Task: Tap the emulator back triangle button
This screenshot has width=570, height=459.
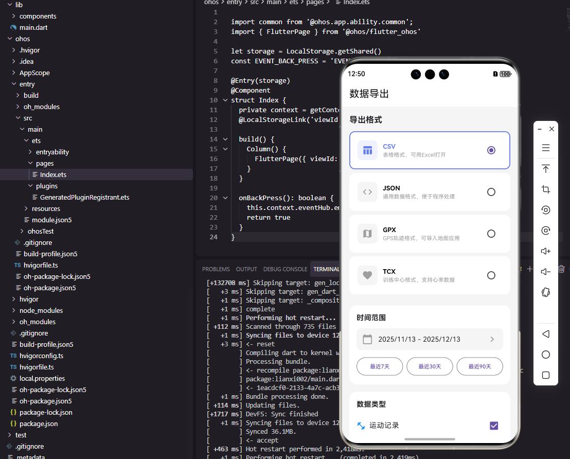Action: [x=546, y=334]
